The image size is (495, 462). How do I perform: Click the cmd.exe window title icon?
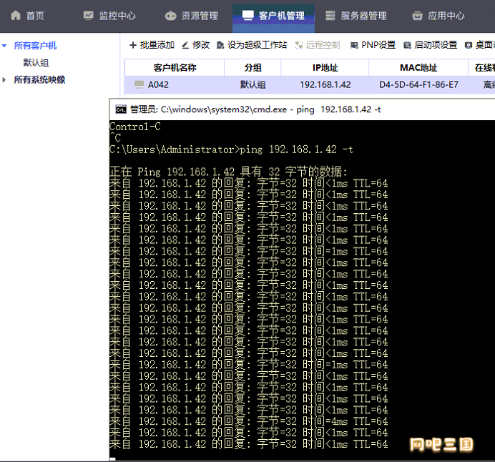pos(121,109)
